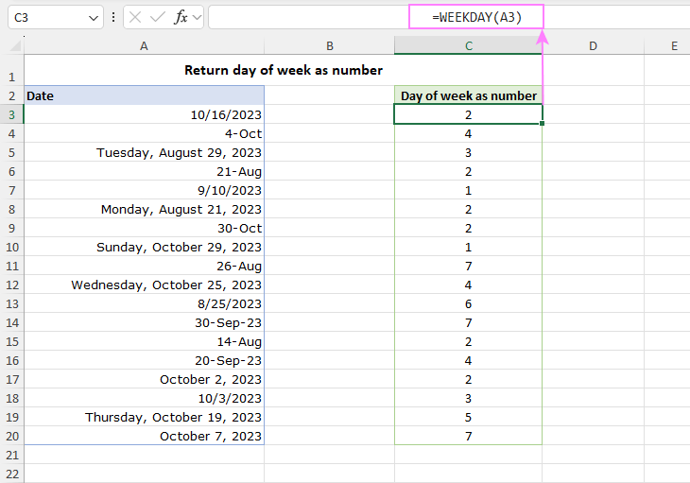The width and height of the screenshot is (690, 483).
Task: Select cell C13 showing 6
Action: [x=468, y=304]
